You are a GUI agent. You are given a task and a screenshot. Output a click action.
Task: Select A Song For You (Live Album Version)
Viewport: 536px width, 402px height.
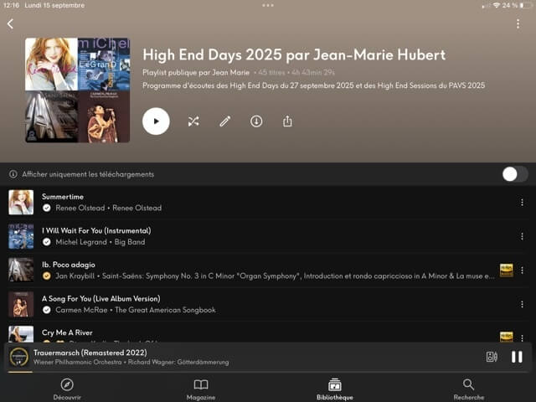pyautogui.click(x=100, y=298)
